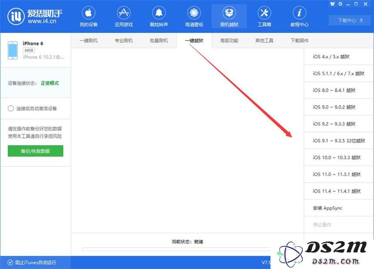Choose iOS 9.1 ~ 9.3.5 32位越狱
Screen dimensions: 374x269
click(339, 140)
